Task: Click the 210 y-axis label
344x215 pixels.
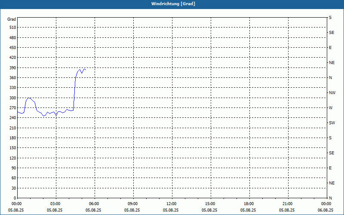Action: tap(13, 128)
